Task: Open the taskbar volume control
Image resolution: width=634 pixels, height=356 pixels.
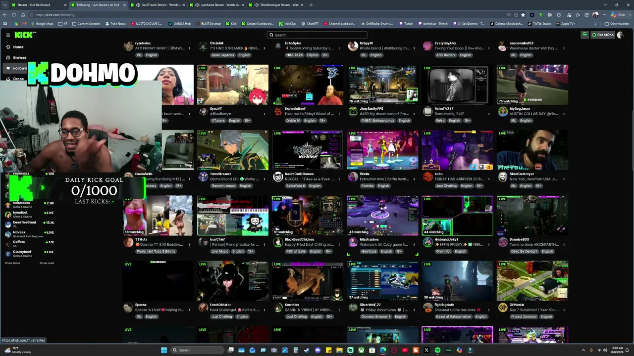Action: click(605, 350)
